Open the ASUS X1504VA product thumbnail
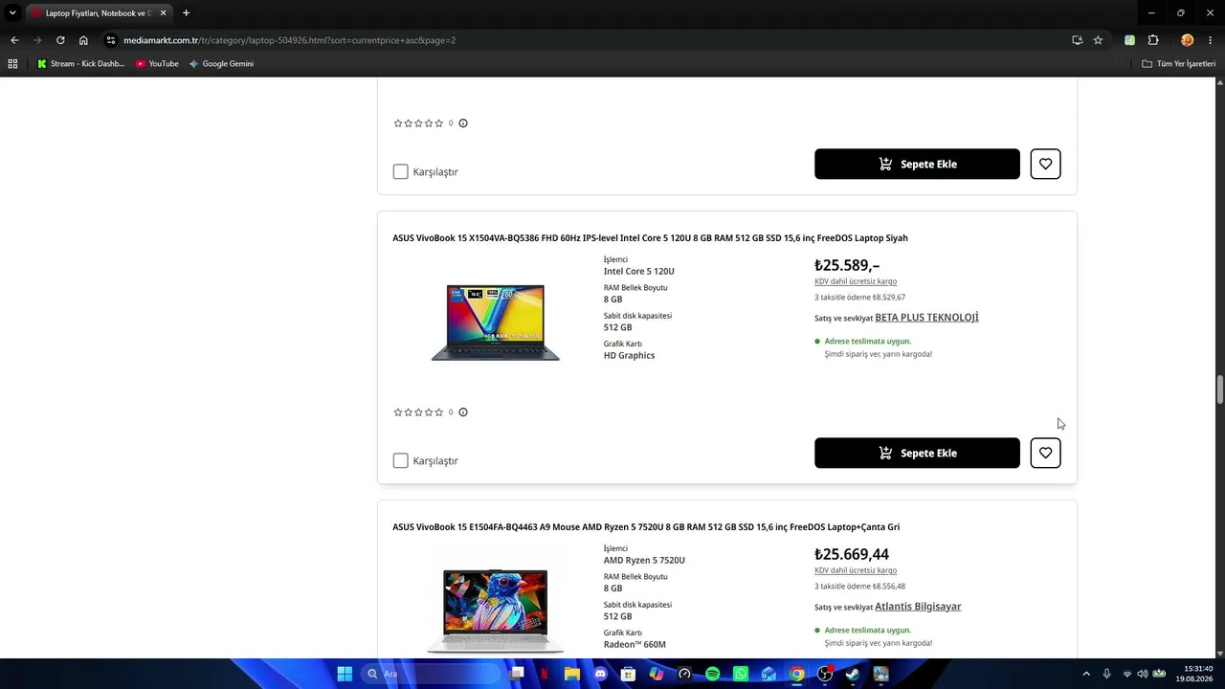The height and width of the screenshot is (689, 1225). click(x=496, y=322)
